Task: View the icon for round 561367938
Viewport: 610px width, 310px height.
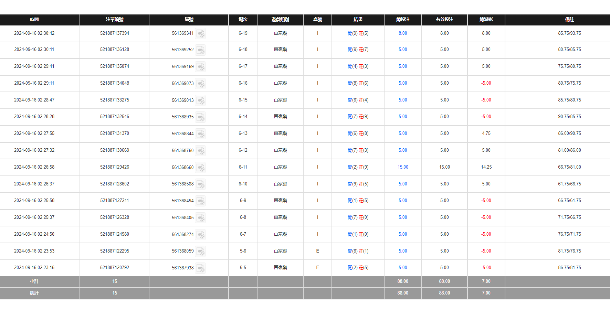Action: pos(200,268)
